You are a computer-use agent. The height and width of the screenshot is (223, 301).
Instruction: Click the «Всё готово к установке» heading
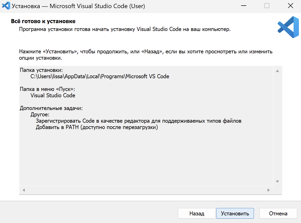43,21
